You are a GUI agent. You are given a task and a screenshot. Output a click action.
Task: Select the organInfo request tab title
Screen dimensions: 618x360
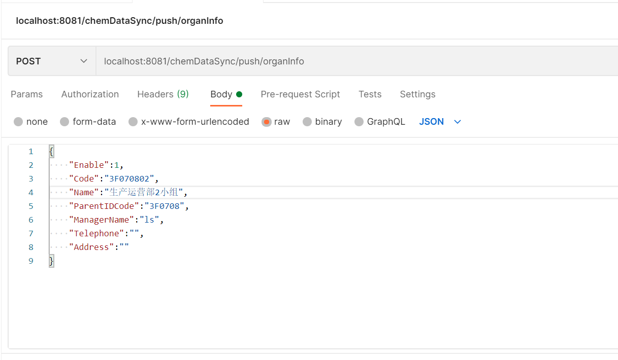click(x=120, y=21)
